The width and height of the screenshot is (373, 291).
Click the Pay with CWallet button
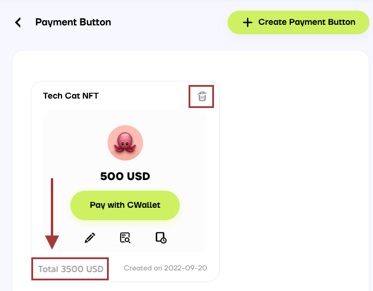pos(125,205)
